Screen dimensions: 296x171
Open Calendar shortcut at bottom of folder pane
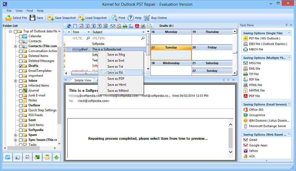tap(8, 157)
